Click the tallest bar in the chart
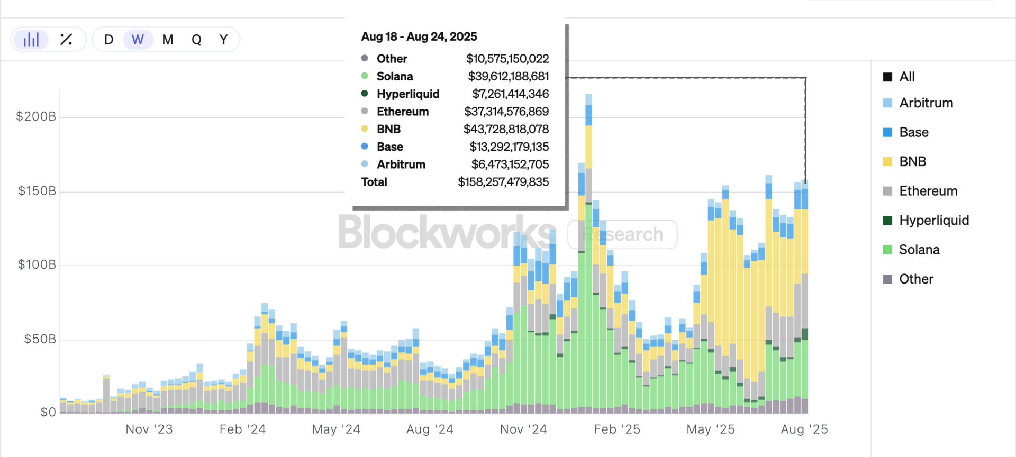This screenshot has width=1016, height=457. click(x=589, y=254)
